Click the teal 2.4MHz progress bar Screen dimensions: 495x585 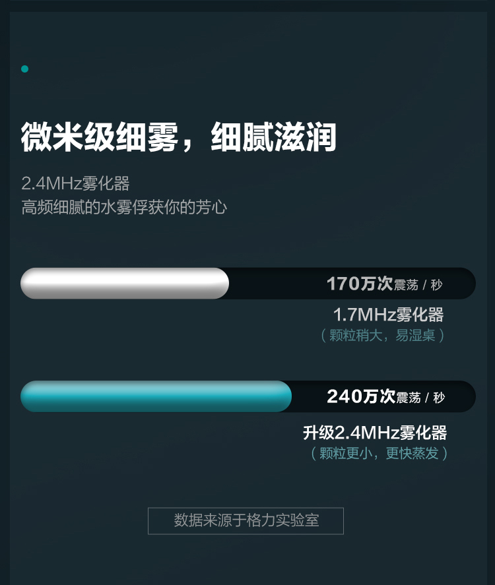tap(156, 396)
